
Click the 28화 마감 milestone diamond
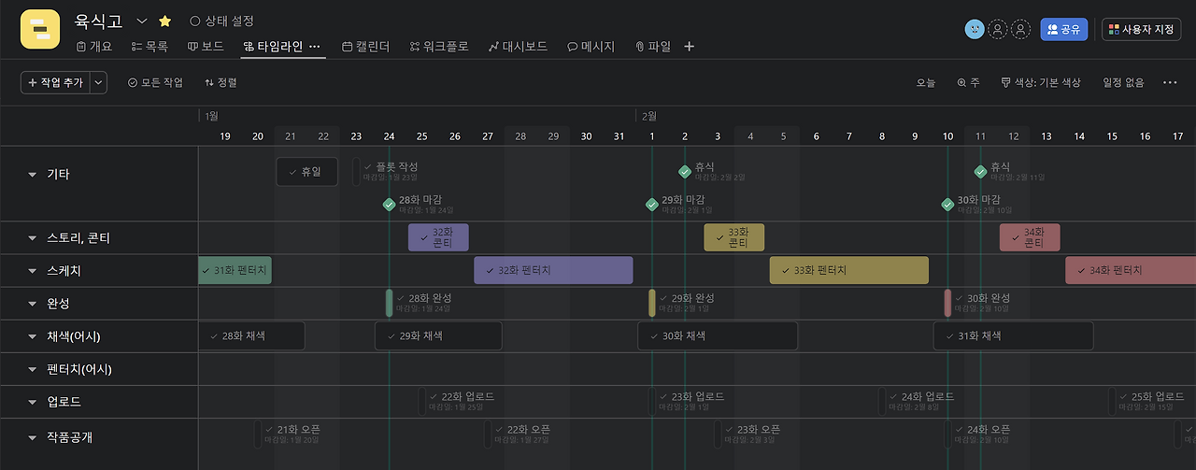(390, 205)
